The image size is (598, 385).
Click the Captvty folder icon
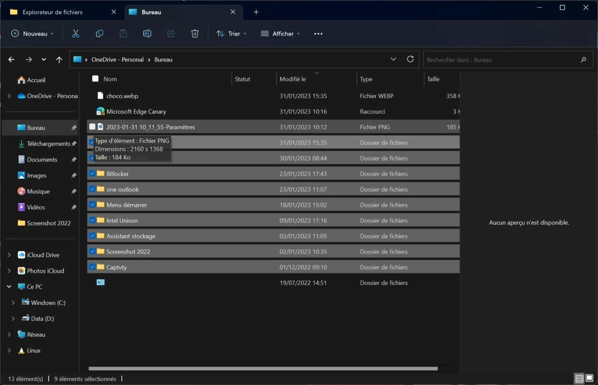[x=100, y=267]
